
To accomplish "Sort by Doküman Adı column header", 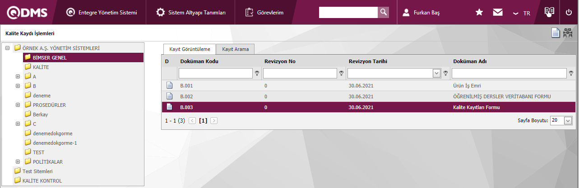I will point(469,61).
